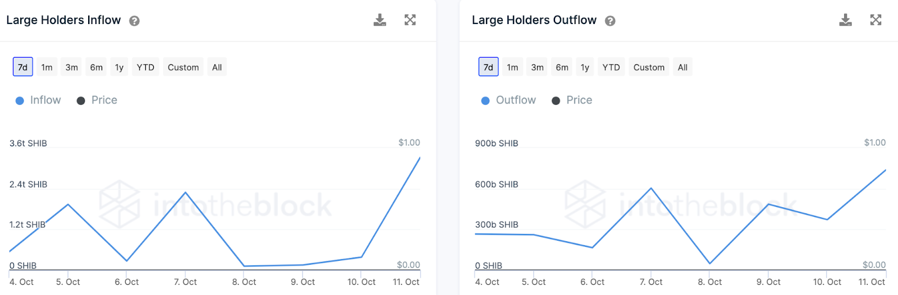
Task: Click the 11. Oct inflow peak point
Action: click(419, 158)
